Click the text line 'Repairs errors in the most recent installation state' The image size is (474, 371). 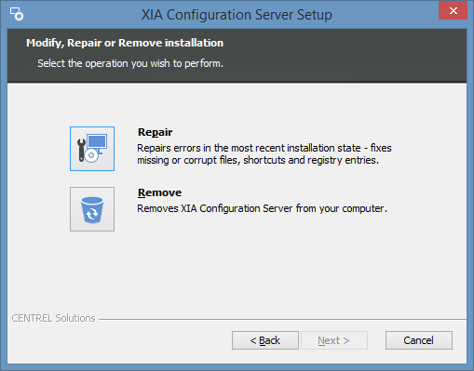pyautogui.click(x=249, y=148)
